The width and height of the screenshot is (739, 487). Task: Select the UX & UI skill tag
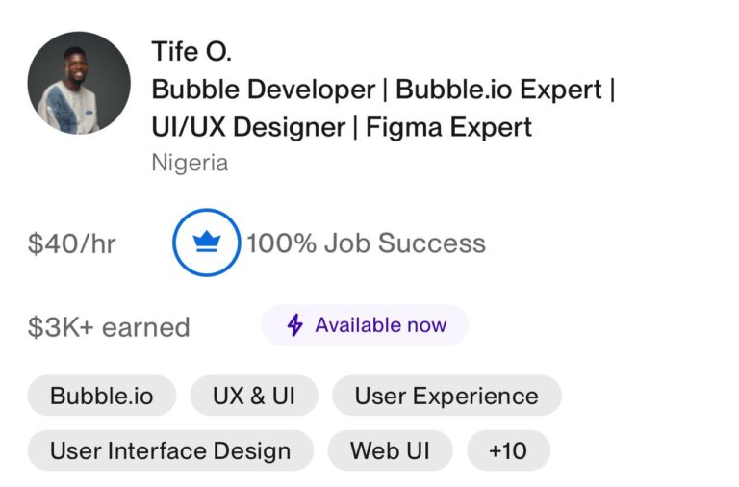(254, 396)
